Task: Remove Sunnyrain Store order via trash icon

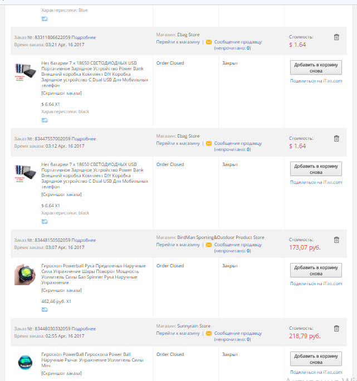Action: click(x=336, y=329)
